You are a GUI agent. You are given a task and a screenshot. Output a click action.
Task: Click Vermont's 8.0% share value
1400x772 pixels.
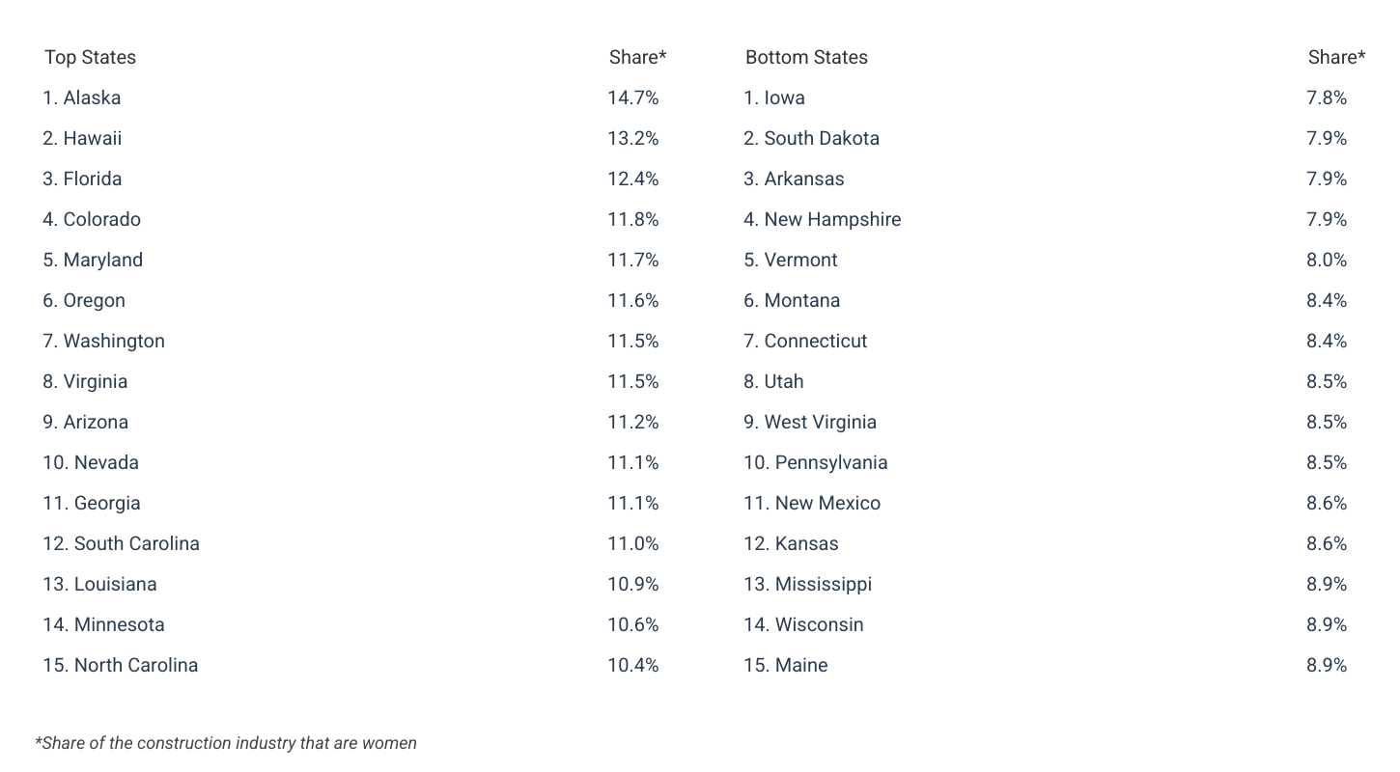[x=1326, y=260]
